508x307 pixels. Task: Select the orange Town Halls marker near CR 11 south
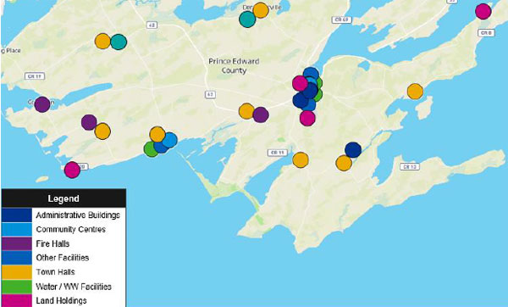[301, 160]
